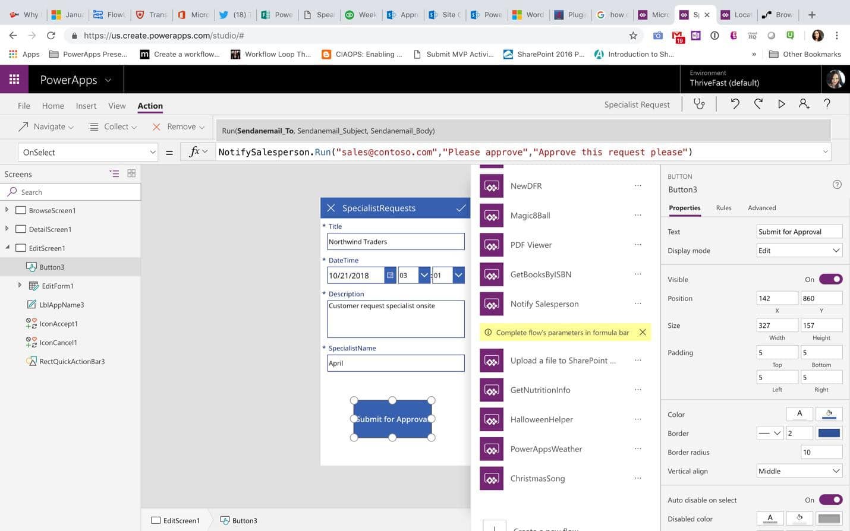850x531 pixels.
Task: Open the Collect action menu
Action: 112,127
